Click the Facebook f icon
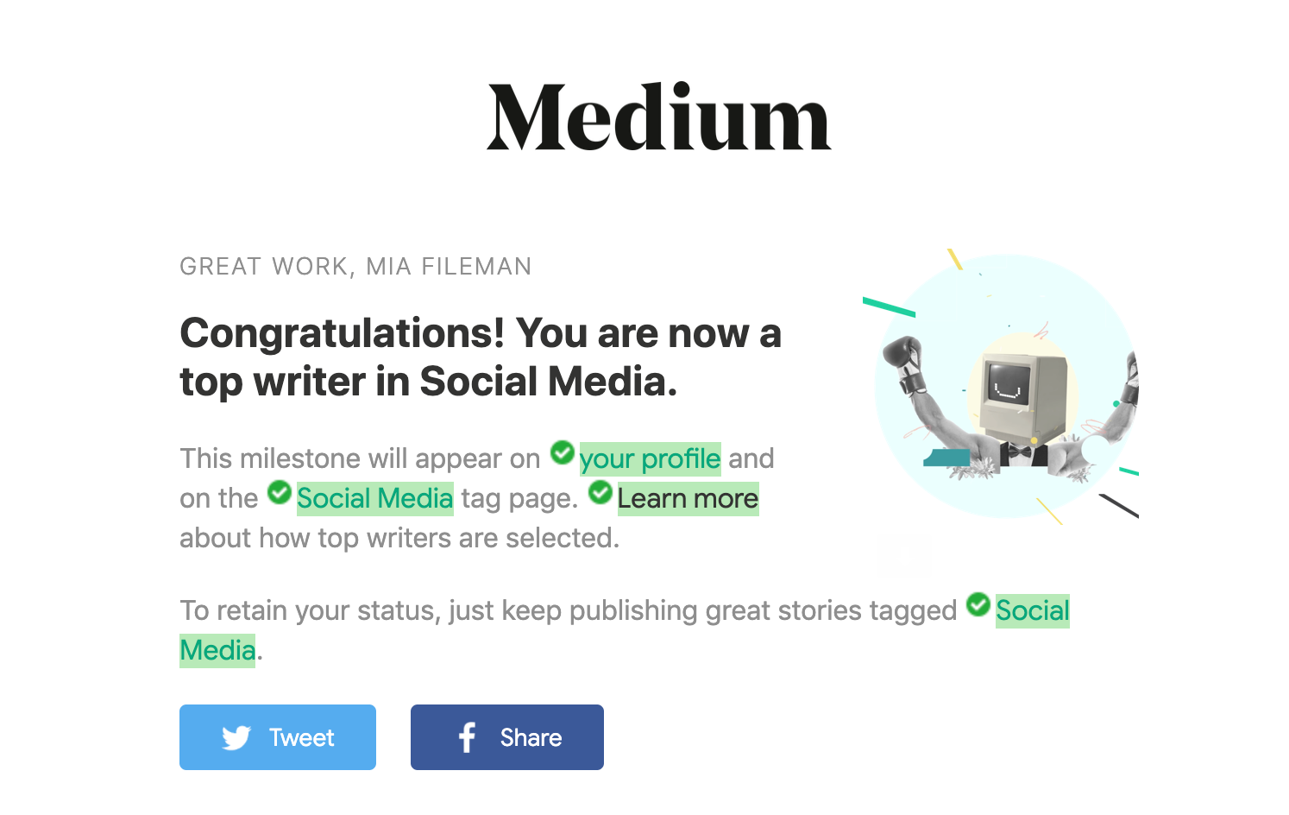The height and width of the screenshot is (815, 1289). [467, 737]
